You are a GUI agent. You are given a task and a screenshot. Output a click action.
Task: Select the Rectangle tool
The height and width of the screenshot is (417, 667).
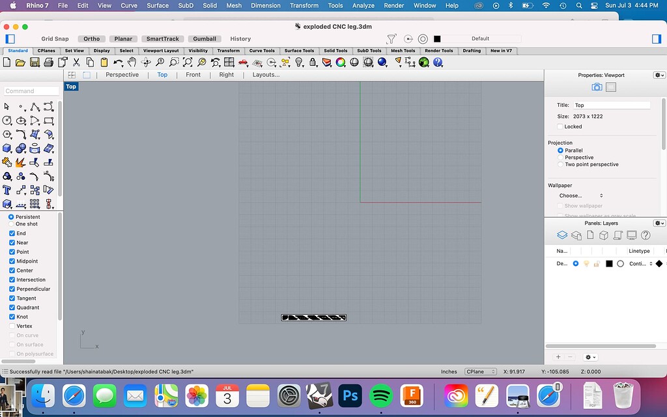(48, 121)
